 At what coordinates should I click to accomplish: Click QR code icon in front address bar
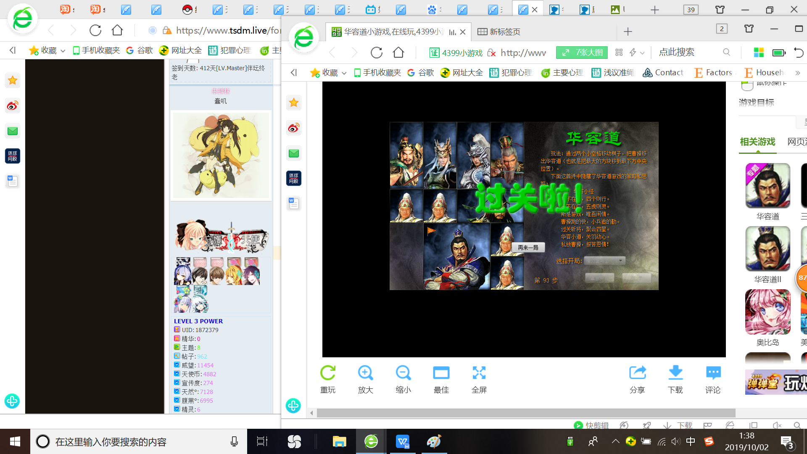click(x=619, y=52)
